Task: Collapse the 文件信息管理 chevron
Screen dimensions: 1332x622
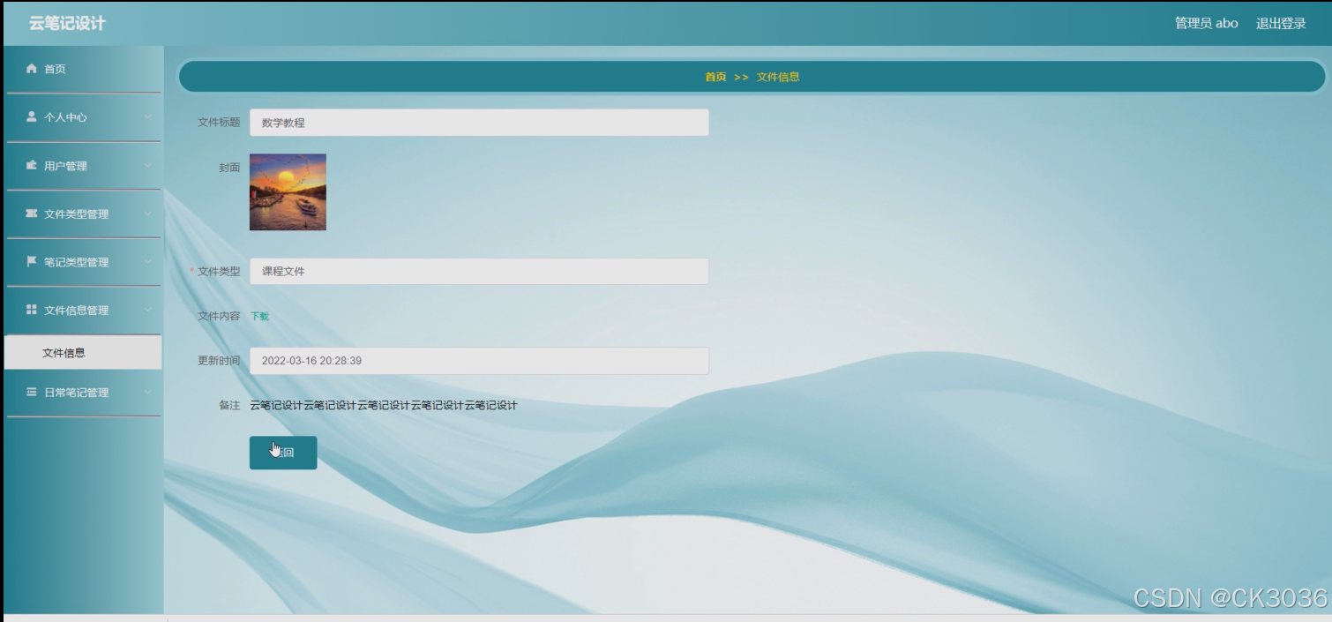Action: pyautogui.click(x=147, y=311)
